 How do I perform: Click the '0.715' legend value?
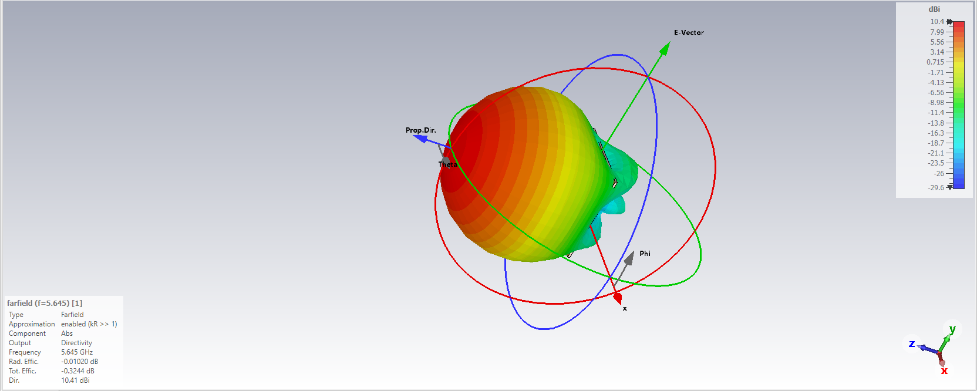935,62
